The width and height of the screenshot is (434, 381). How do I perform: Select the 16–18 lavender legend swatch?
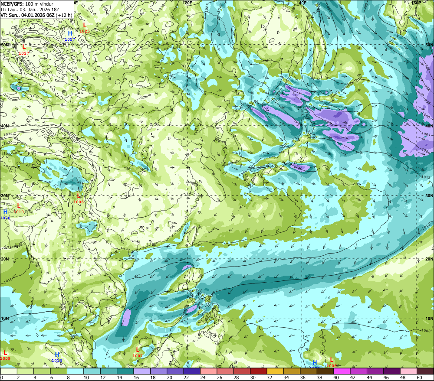142,371
